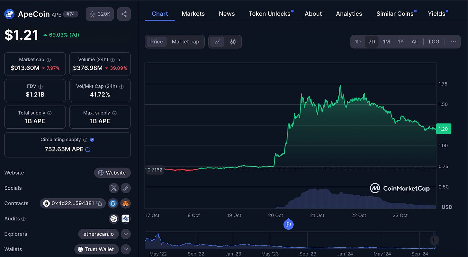The image size is (468, 257).
Task: Click the Trust Wallet button
Action: (x=96, y=249)
